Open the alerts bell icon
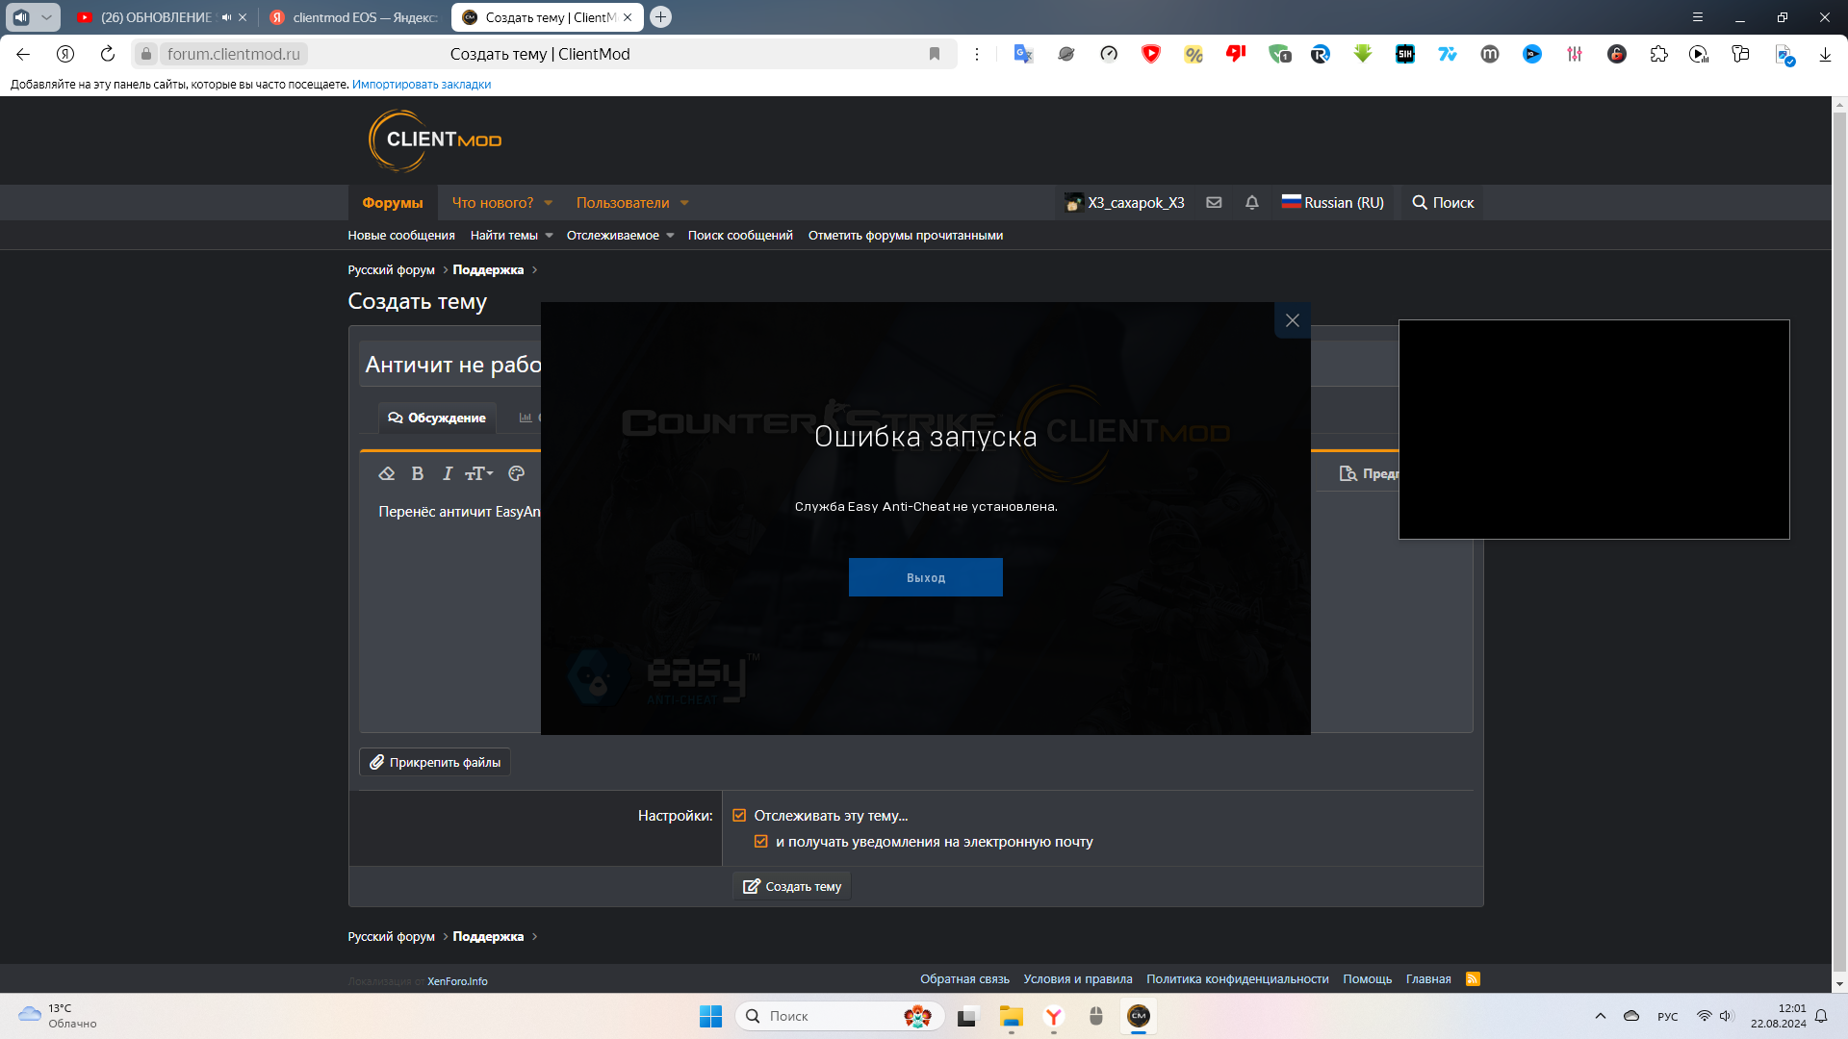This screenshot has width=1848, height=1039. [1252, 203]
